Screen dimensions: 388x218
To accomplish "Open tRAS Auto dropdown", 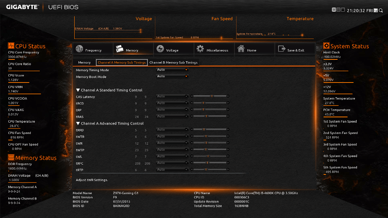I will (172, 116).
